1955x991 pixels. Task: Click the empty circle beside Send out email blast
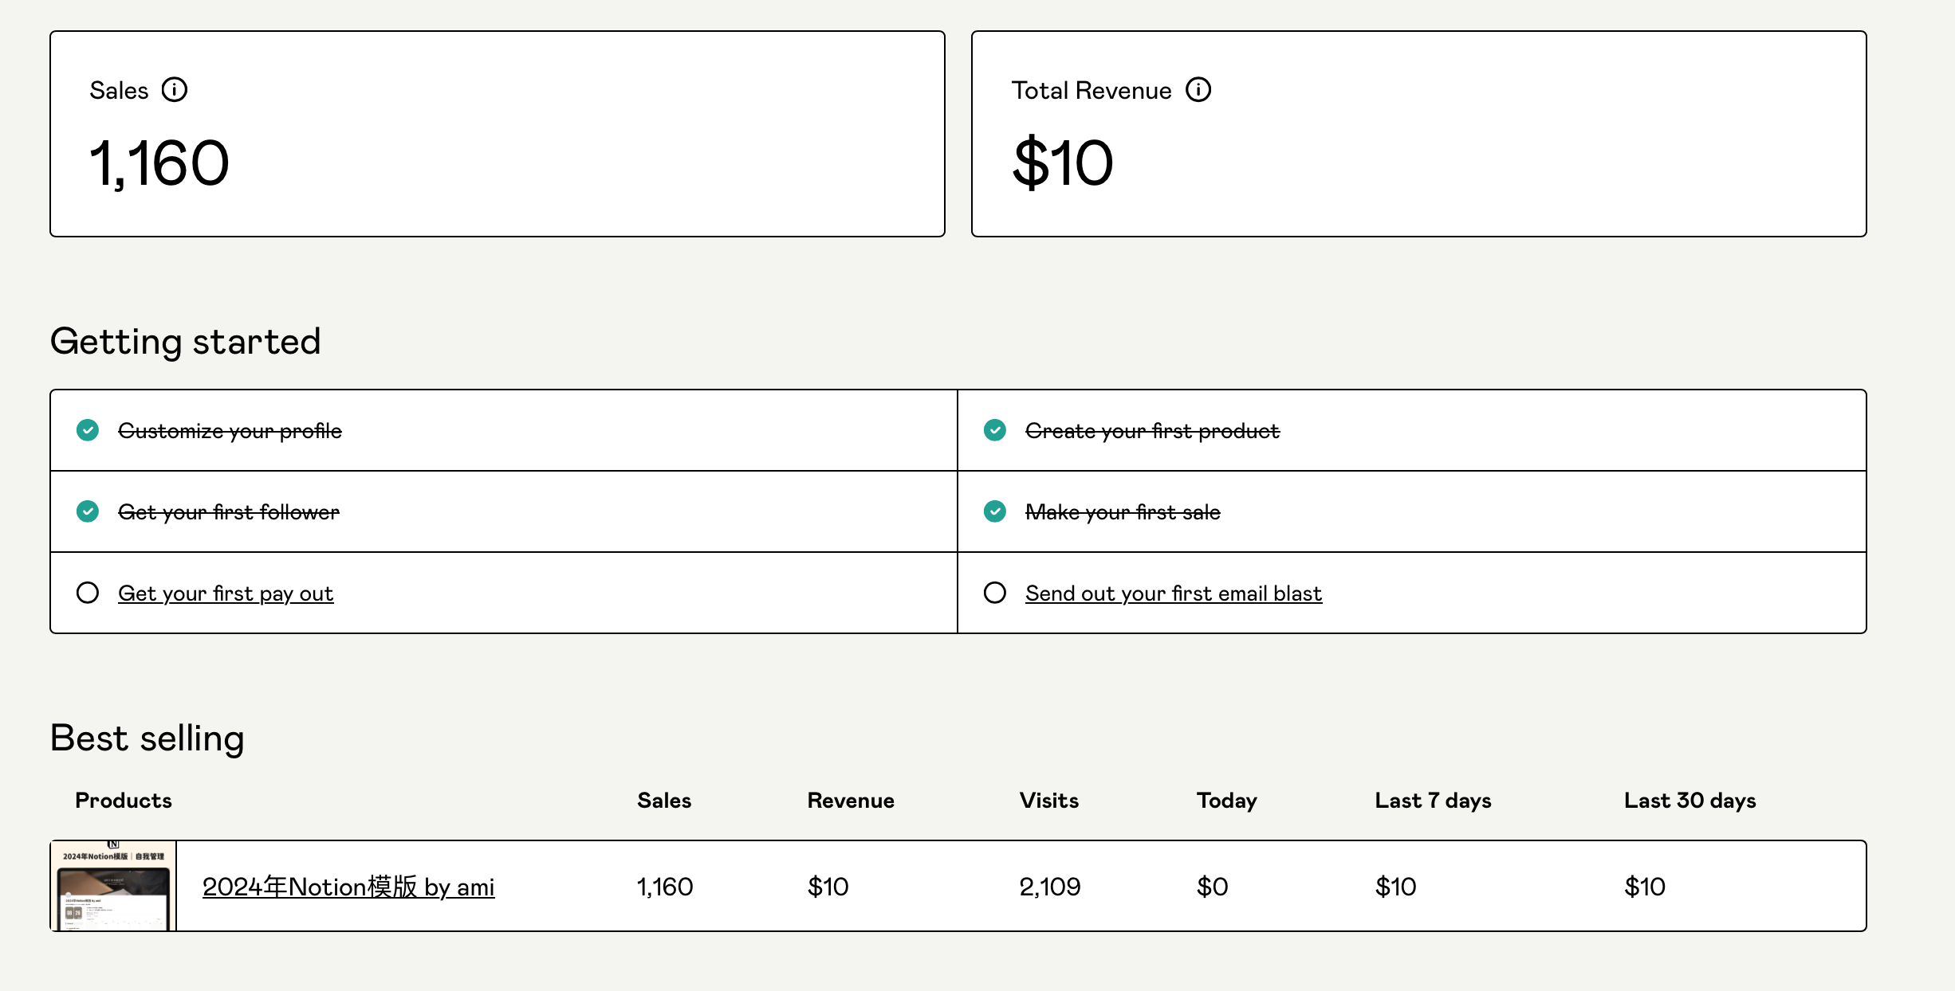994,593
